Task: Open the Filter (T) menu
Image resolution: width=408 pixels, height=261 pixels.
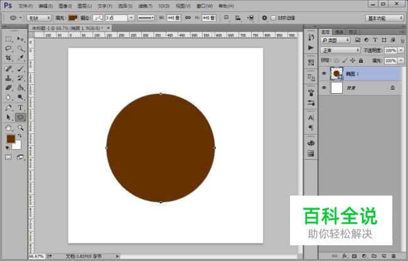Action: coord(145,6)
